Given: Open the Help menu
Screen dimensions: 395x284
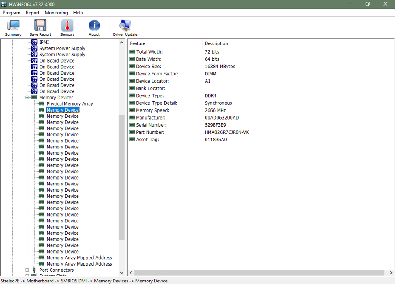Looking at the screenshot, I should tap(78, 13).
